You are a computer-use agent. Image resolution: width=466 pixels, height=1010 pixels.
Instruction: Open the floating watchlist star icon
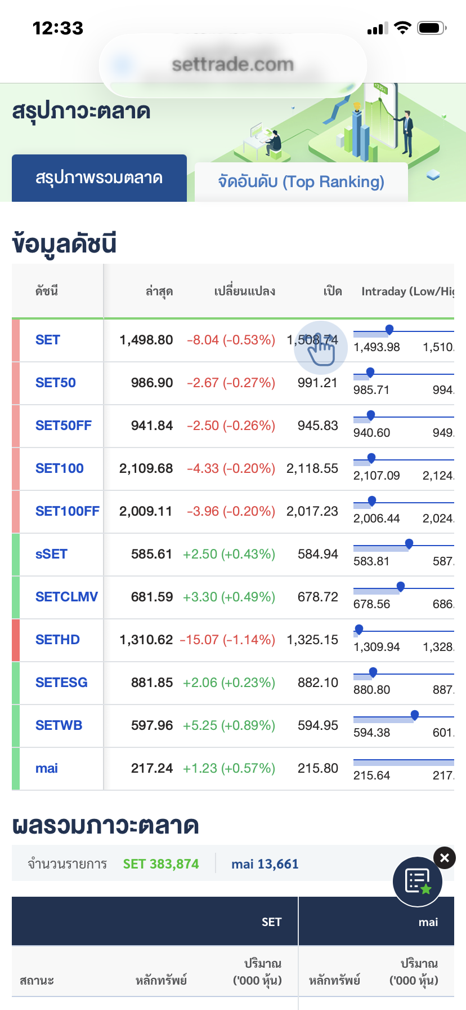pyautogui.click(x=417, y=881)
